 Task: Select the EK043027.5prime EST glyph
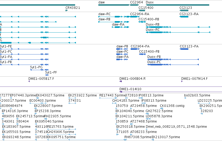(37, 98)
